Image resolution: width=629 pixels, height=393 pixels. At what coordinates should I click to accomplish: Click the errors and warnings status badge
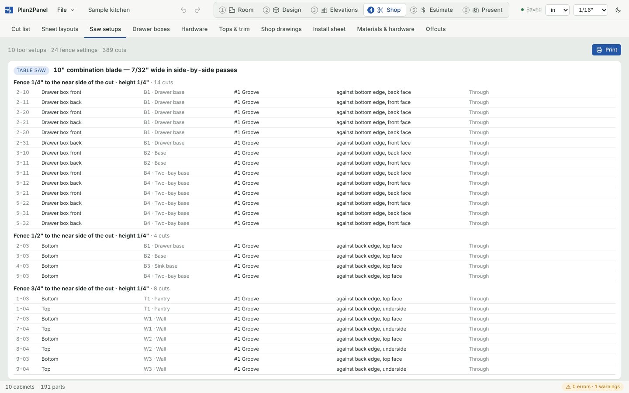point(593,387)
